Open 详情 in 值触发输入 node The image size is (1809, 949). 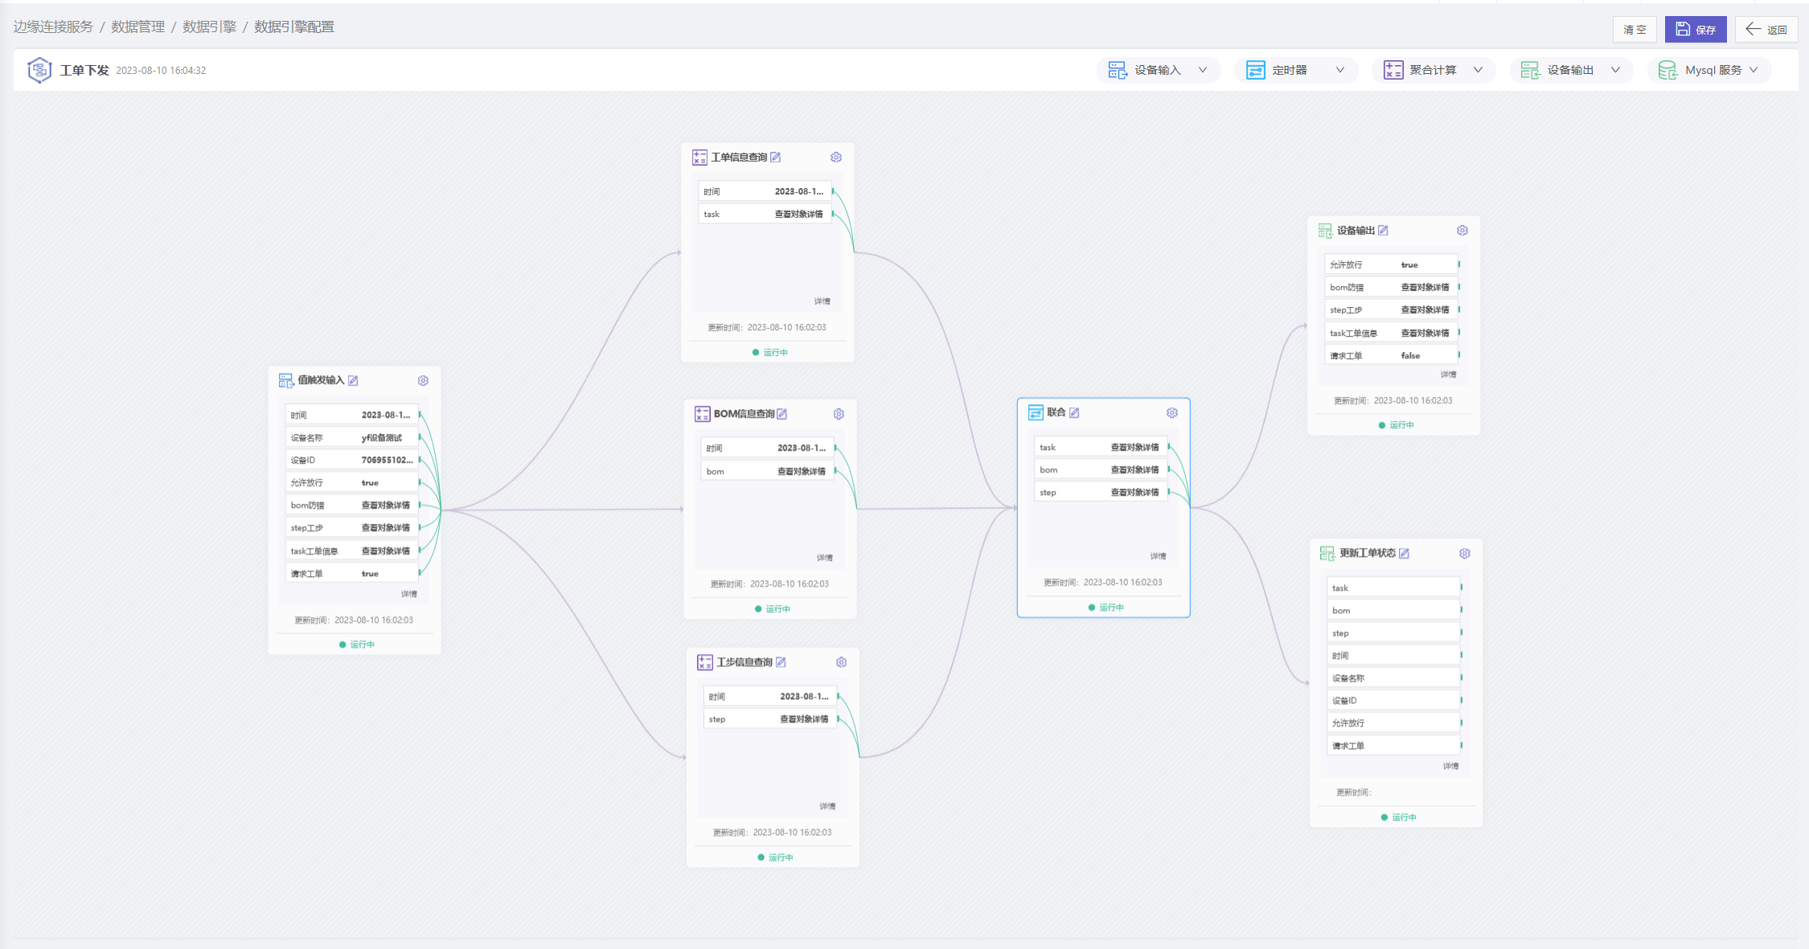(409, 594)
